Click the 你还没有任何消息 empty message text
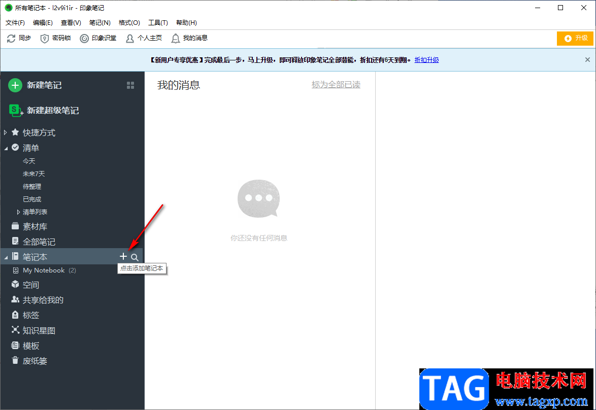The image size is (596, 410). pyautogui.click(x=259, y=238)
